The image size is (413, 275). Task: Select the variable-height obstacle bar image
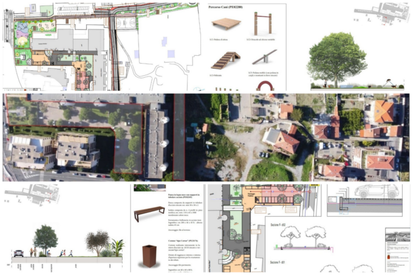[262, 24]
